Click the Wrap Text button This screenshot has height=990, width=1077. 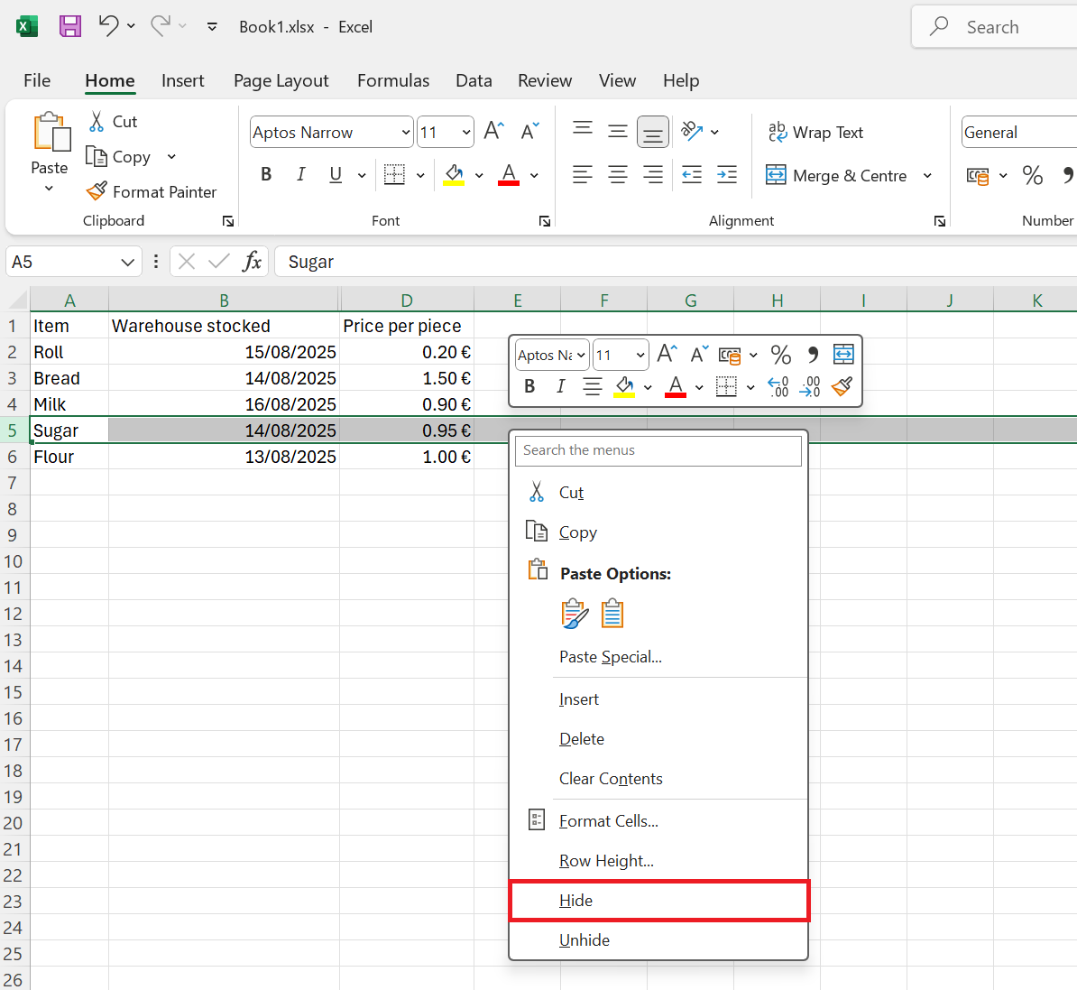(815, 132)
